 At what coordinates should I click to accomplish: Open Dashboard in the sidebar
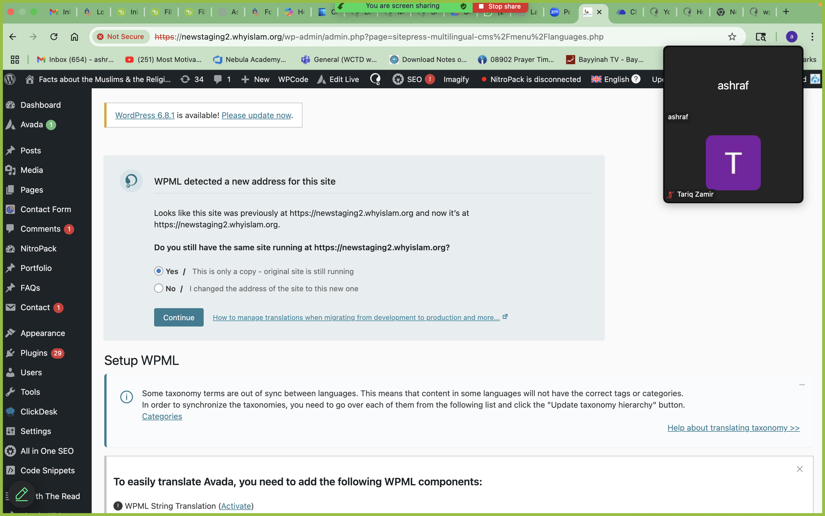click(41, 105)
